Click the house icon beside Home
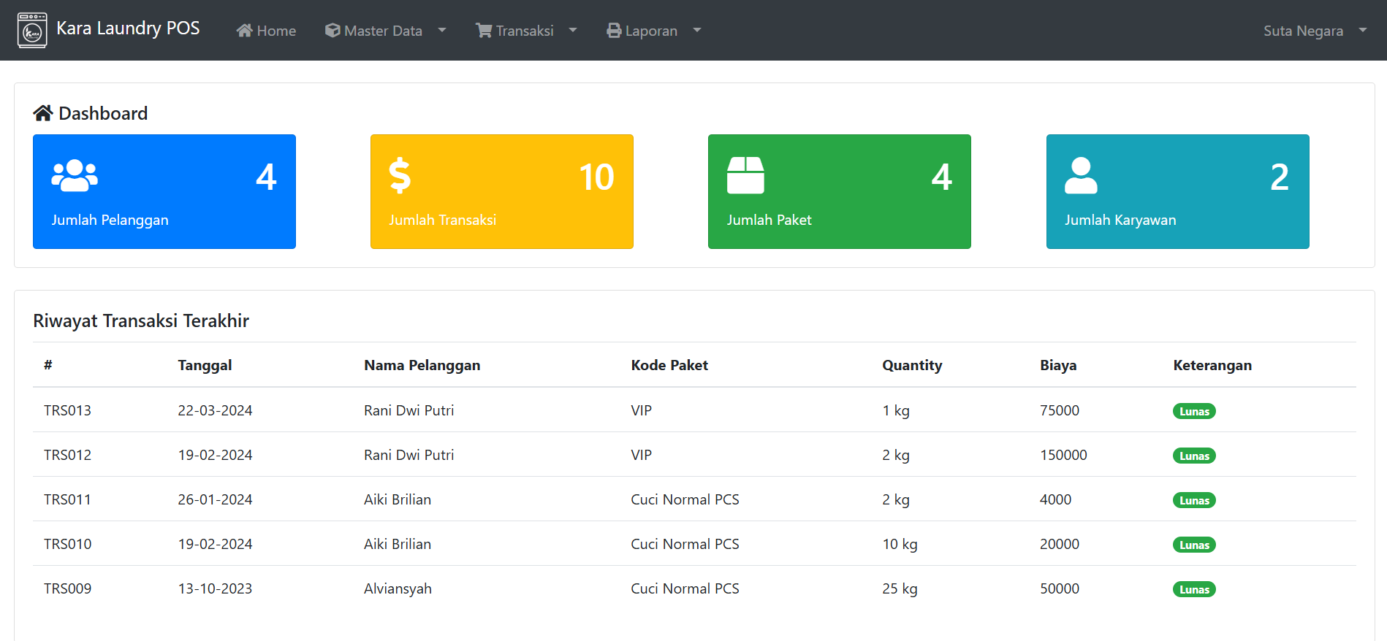This screenshot has width=1387, height=641. click(x=244, y=31)
